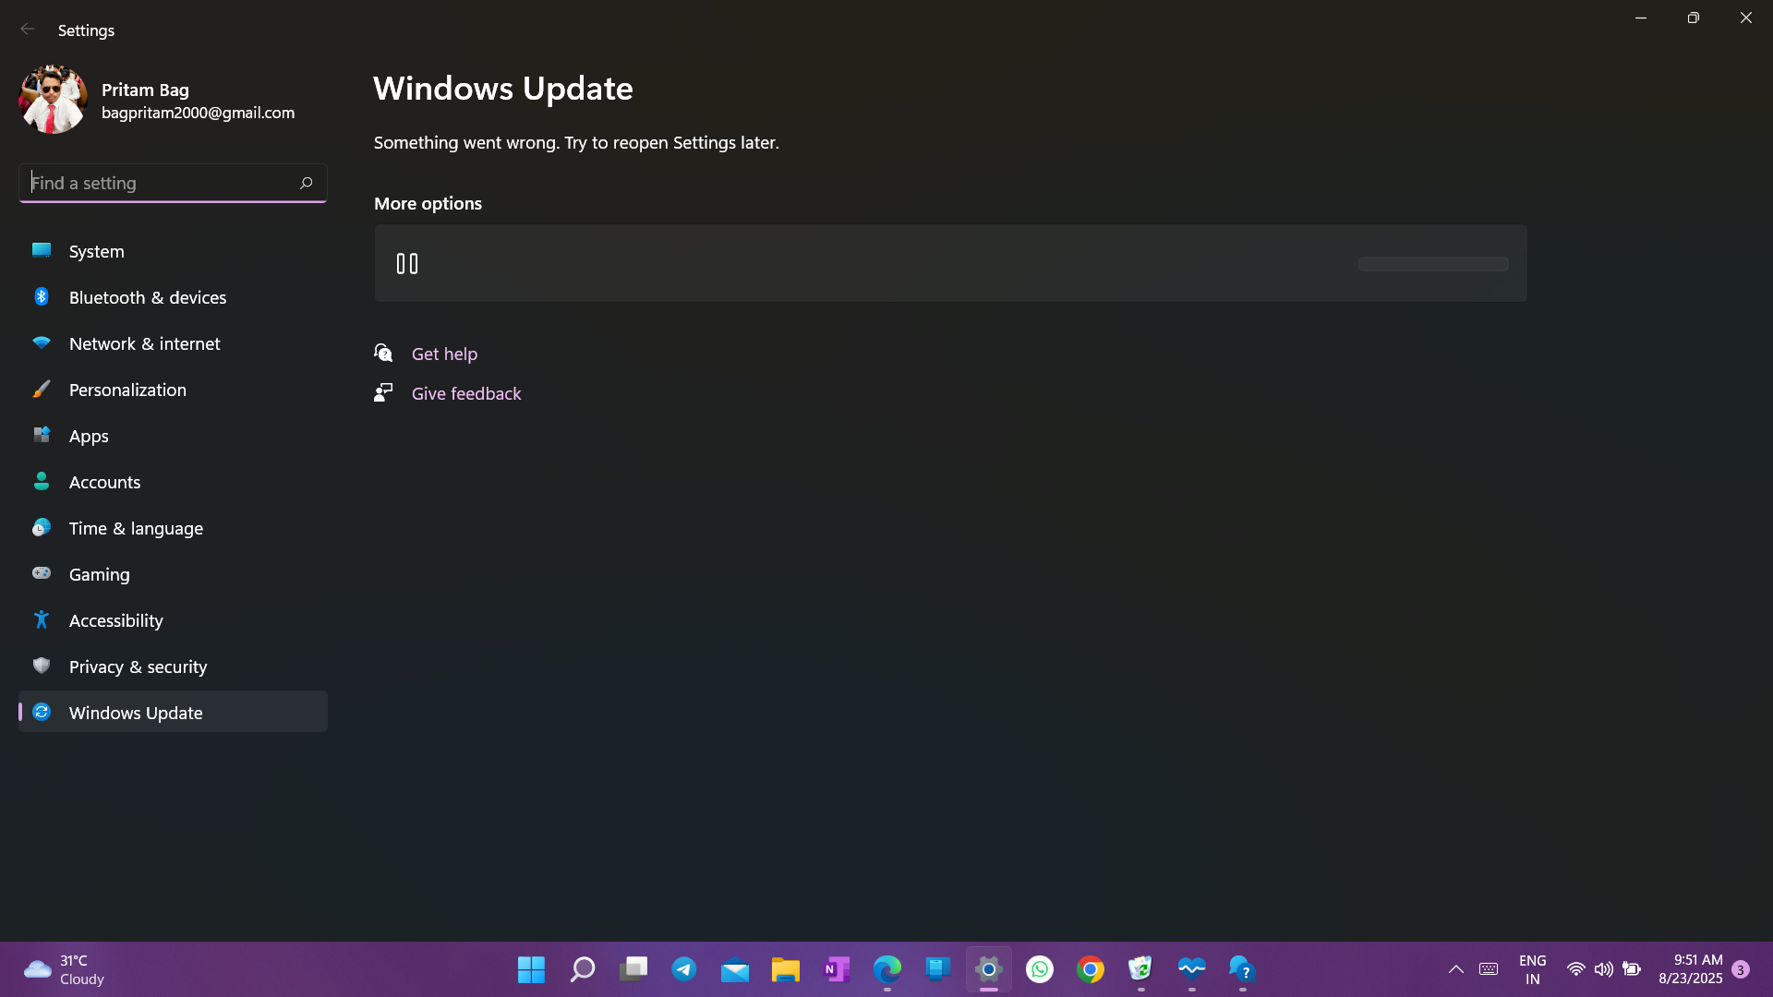Image resolution: width=1773 pixels, height=997 pixels.
Task: Select Gaming in the sidebar
Action: tap(173, 574)
